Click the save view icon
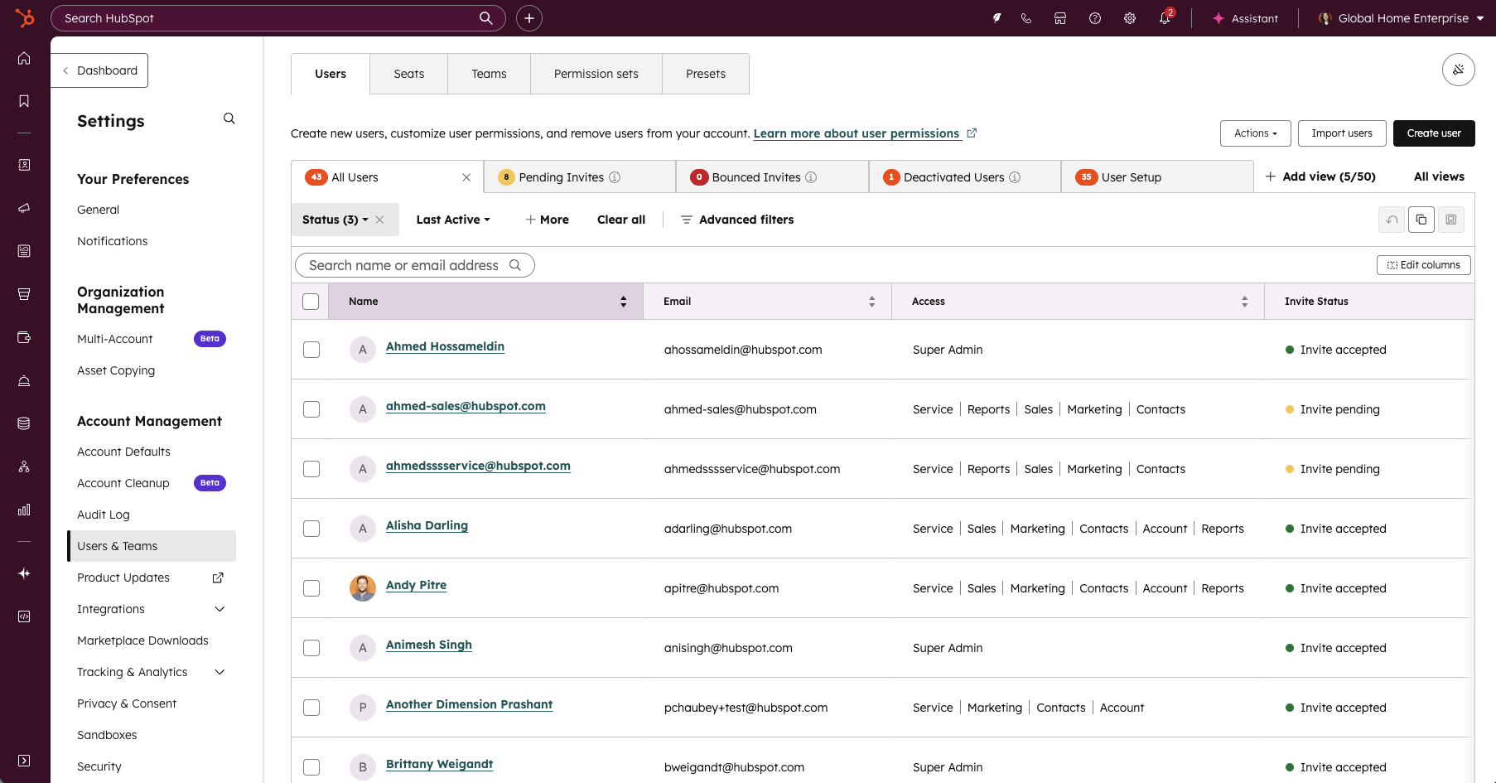 point(1451,220)
